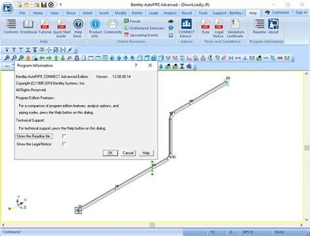
Task: Click Cancel in Program Information dialog
Action: pyautogui.click(x=128, y=153)
